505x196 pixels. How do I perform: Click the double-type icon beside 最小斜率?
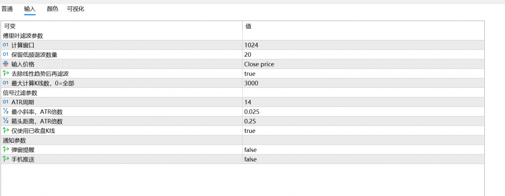click(x=5, y=111)
